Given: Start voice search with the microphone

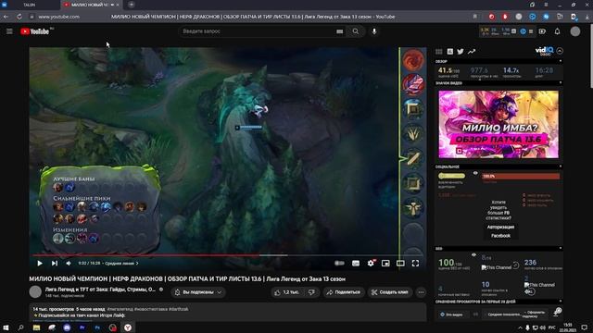Looking at the screenshot, I should (x=374, y=31).
